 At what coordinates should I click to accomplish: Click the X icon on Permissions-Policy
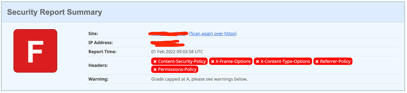[x=155, y=69]
